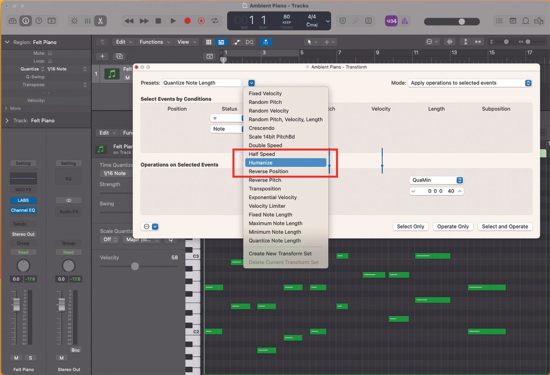Viewport: 550px width, 375px height.
Task: Open the Note Pads icon
Action: click(x=513, y=21)
